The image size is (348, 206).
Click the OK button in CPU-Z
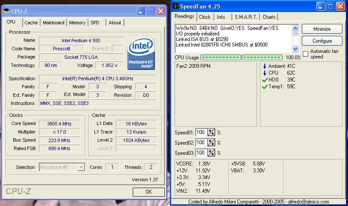(149, 192)
